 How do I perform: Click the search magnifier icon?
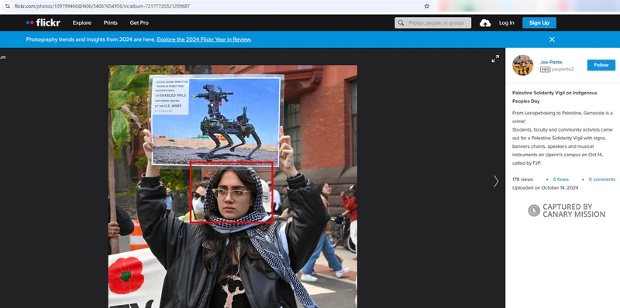coord(401,23)
